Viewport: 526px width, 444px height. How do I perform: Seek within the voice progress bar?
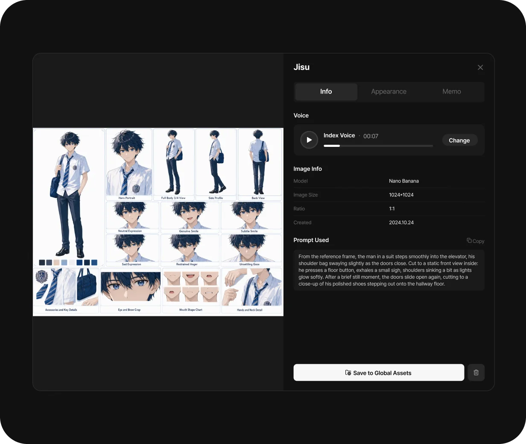378,146
